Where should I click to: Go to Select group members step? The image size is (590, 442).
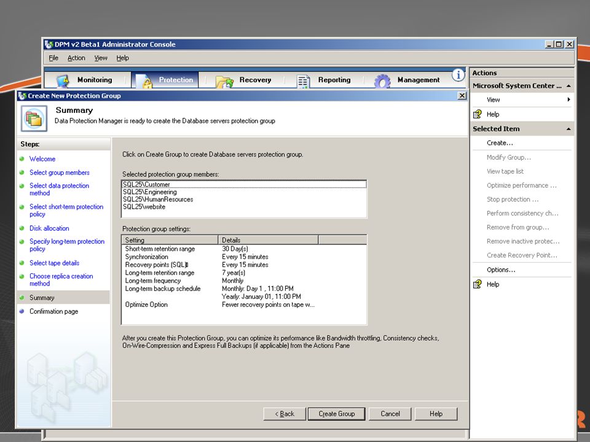(x=60, y=173)
